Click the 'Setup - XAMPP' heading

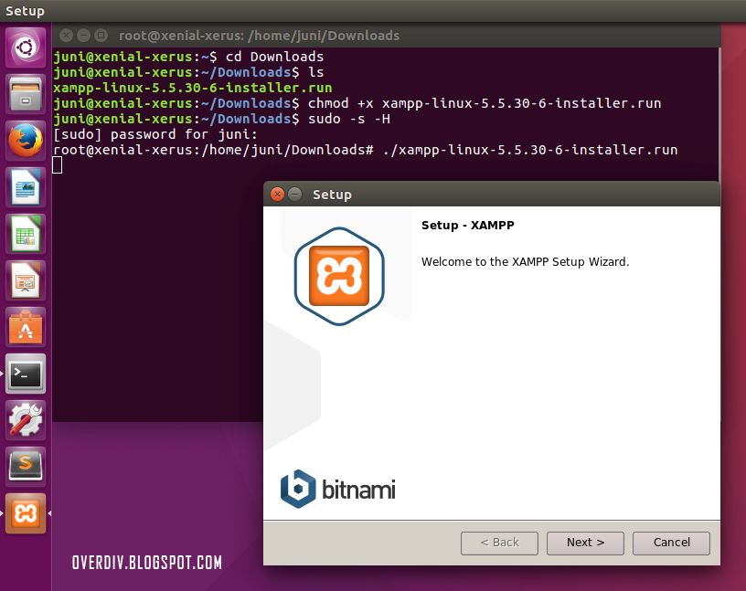pos(468,225)
